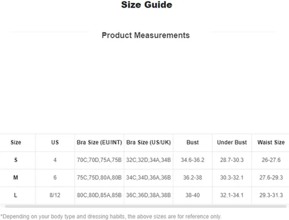Select the M size row label

click(16, 178)
